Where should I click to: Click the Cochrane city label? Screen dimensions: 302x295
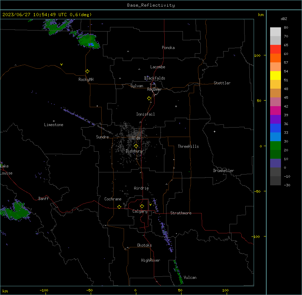click(x=113, y=199)
